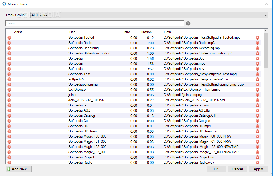Image resolution: width=273 pixels, height=176 pixels.
Task: Click the error icon beside Join_20151218_104456
Action: click(x=9, y=100)
